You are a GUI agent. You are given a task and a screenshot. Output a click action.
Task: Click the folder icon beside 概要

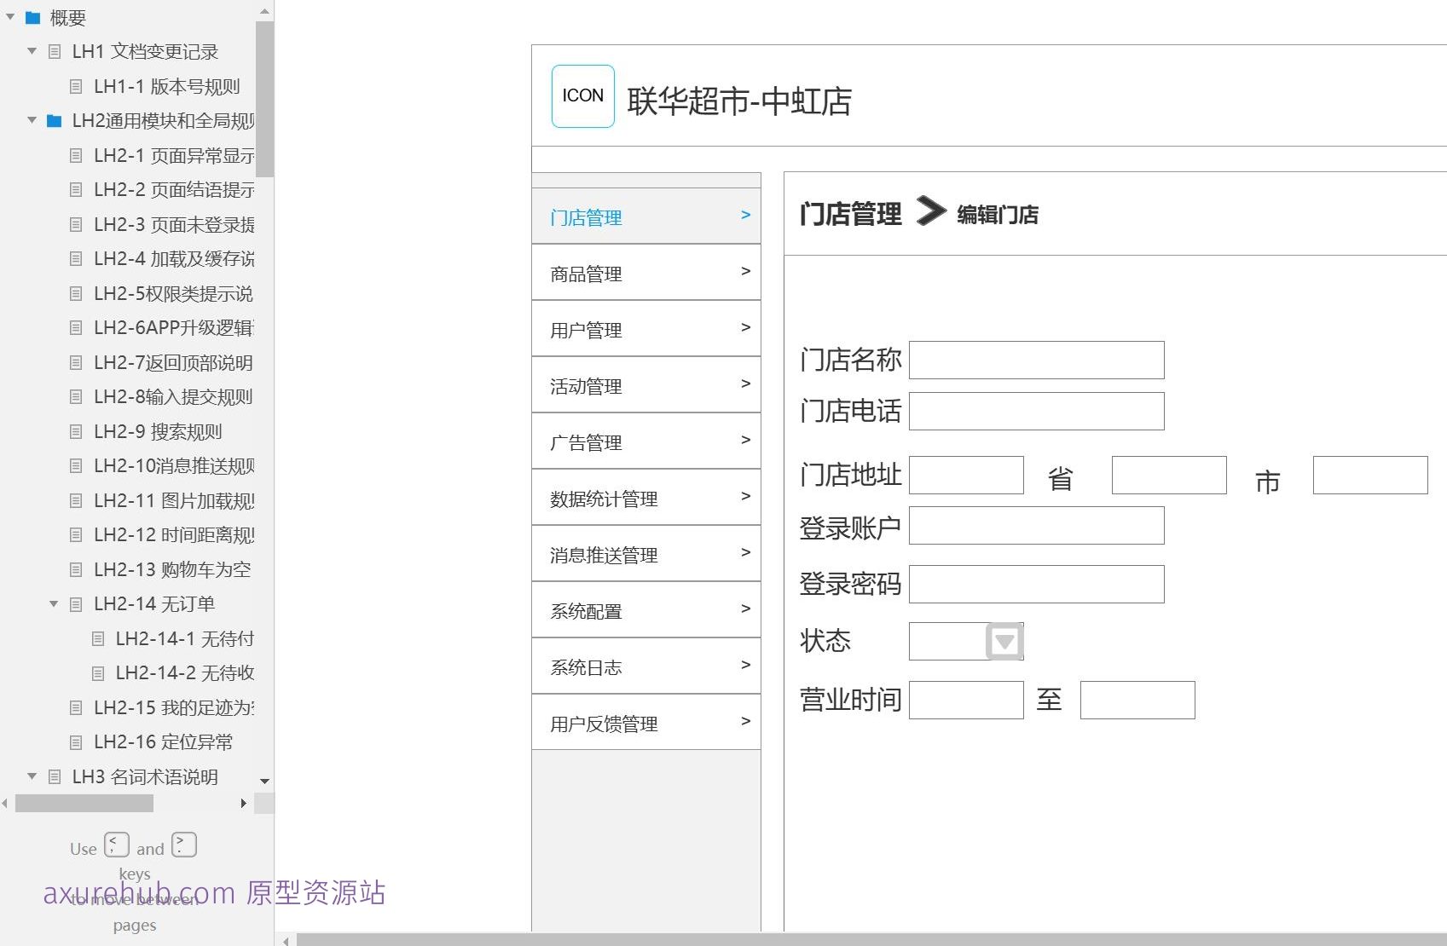[x=33, y=17]
